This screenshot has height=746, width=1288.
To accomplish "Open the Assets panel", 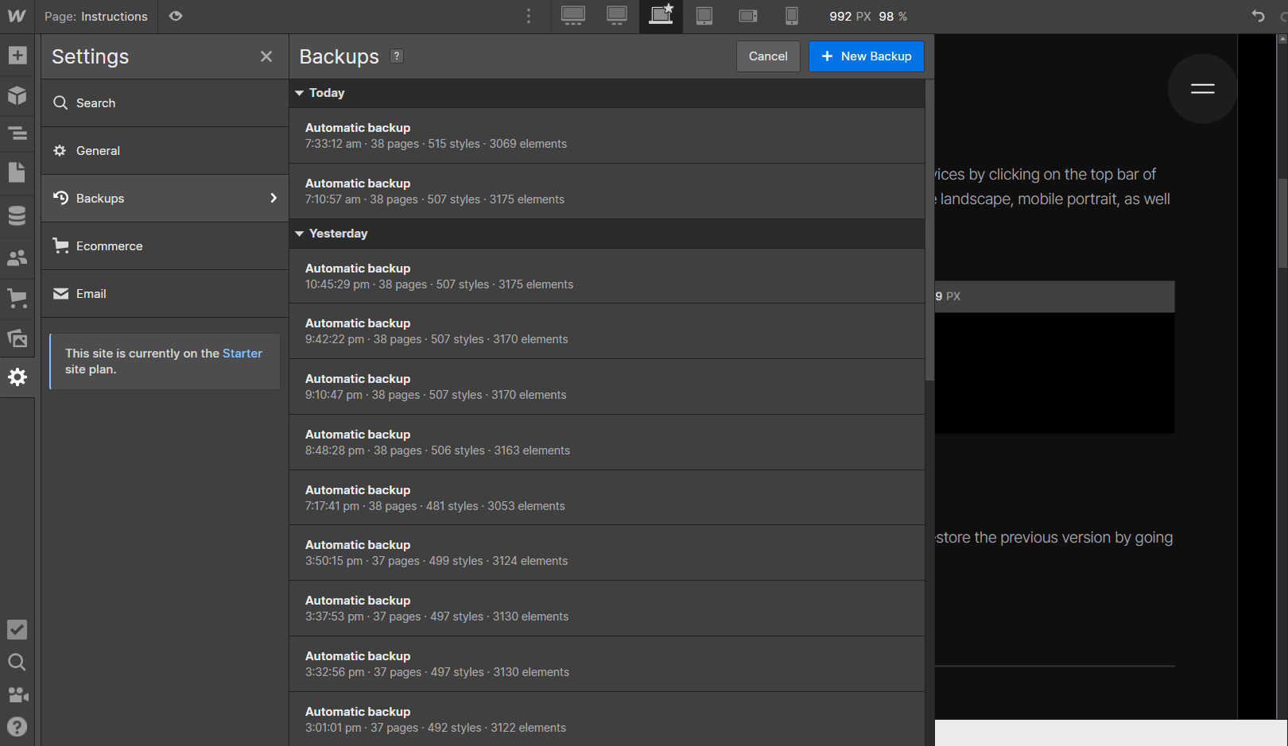I will coord(17,338).
